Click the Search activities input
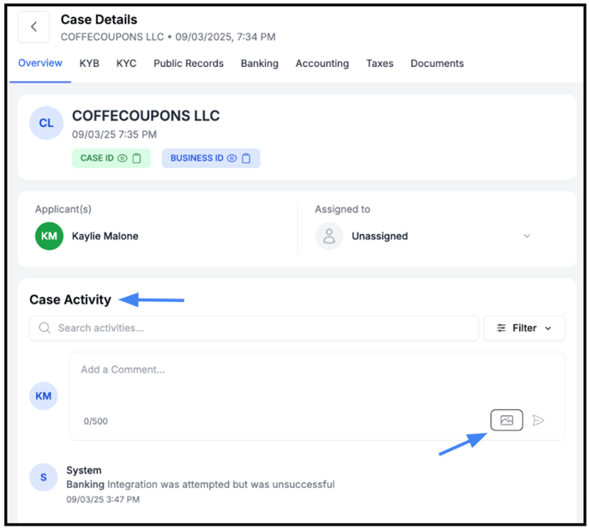 pyautogui.click(x=257, y=328)
